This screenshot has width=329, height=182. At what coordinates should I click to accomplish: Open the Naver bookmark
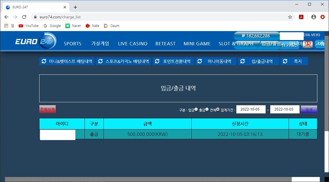point(73,26)
